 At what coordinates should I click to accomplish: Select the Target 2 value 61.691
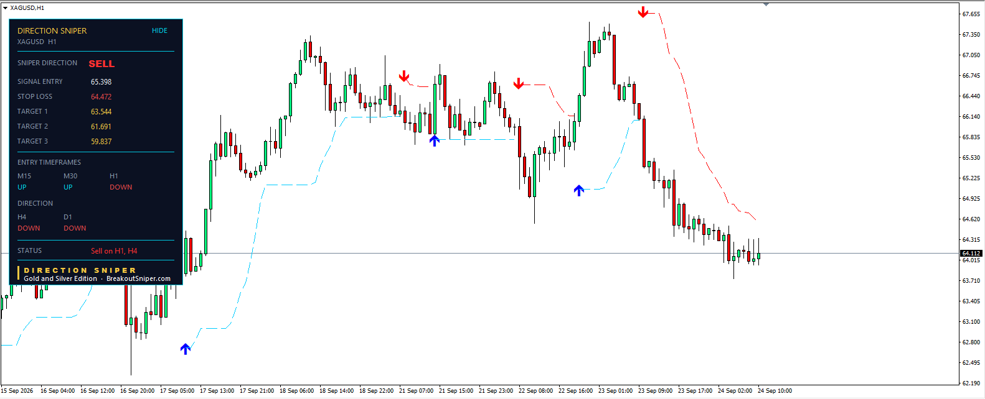pos(101,126)
